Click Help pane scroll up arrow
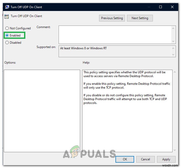This screenshot has width=181, height=168. coord(175,72)
